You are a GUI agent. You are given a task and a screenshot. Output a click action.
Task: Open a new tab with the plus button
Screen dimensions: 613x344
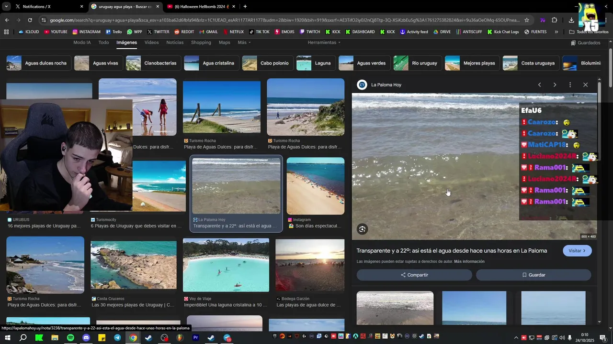click(x=245, y=7)
